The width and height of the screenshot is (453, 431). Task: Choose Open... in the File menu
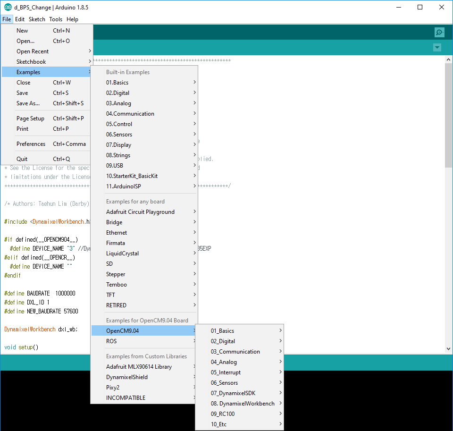[47, 41]
